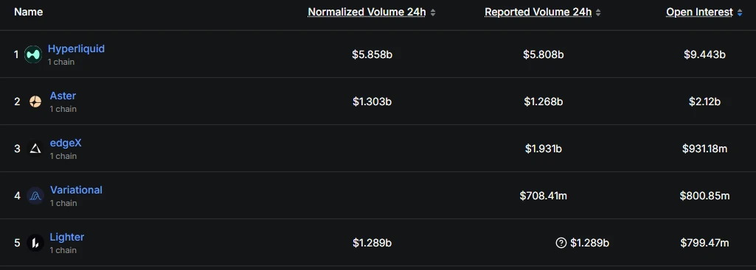This screenshot has height=270, width=756.
Task: Sort by Normalized Volume 24h arrows
Action: coord(433,13)
